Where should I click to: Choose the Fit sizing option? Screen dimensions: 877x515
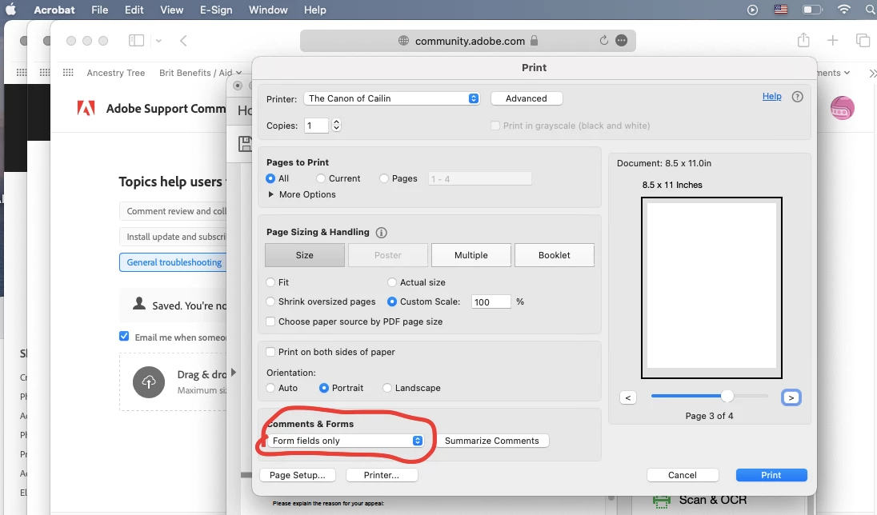[270, 282]
